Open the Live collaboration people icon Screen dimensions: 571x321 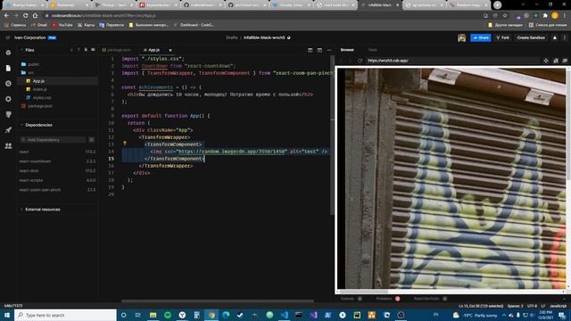[8, 145]
